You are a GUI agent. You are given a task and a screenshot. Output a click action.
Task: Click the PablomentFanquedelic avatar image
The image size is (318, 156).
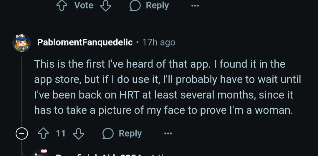tap(22, 43)
